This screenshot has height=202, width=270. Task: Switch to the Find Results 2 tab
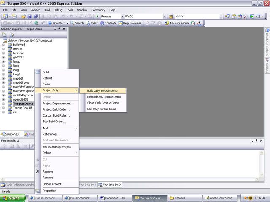111,185
